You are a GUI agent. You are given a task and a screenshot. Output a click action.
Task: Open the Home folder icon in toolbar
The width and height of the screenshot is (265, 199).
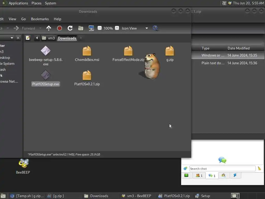[81, 28]
